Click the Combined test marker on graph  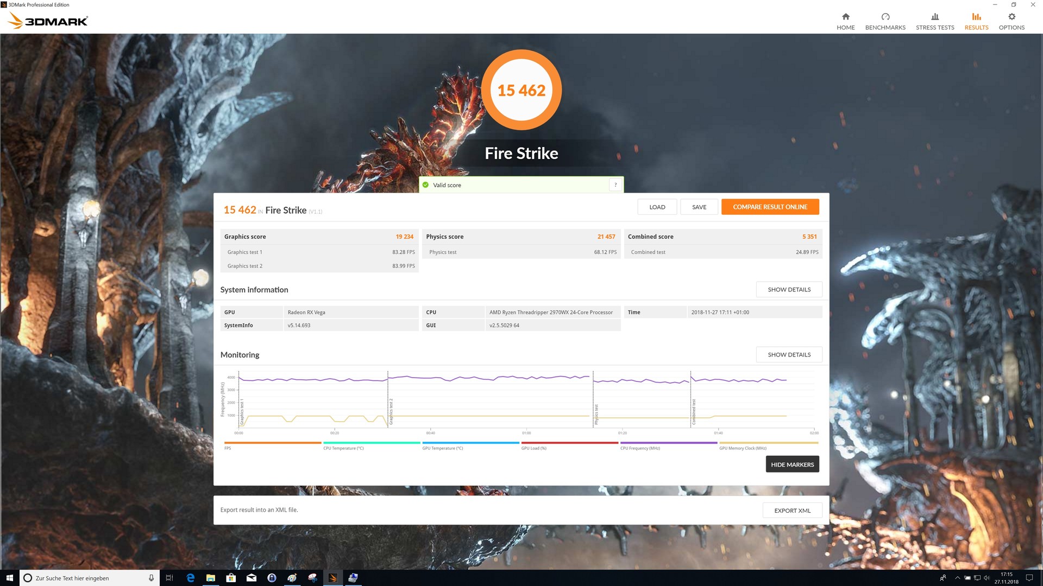(x=694, y=412)
